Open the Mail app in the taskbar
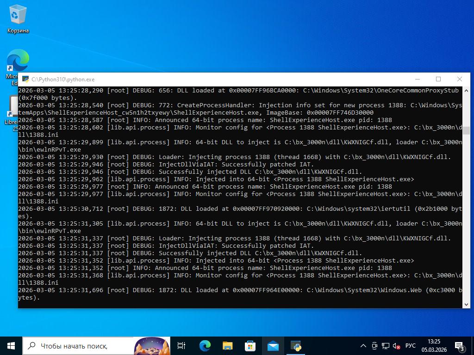The image size is (474, 355). 273,345
